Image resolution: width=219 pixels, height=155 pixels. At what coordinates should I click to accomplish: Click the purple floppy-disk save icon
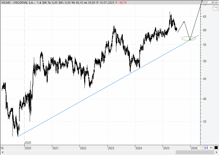click(x=206, y=147)
